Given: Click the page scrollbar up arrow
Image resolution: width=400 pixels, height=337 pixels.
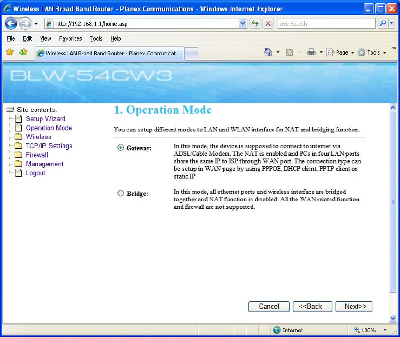Looking at the screenshot, I should (x=393, y=107).
